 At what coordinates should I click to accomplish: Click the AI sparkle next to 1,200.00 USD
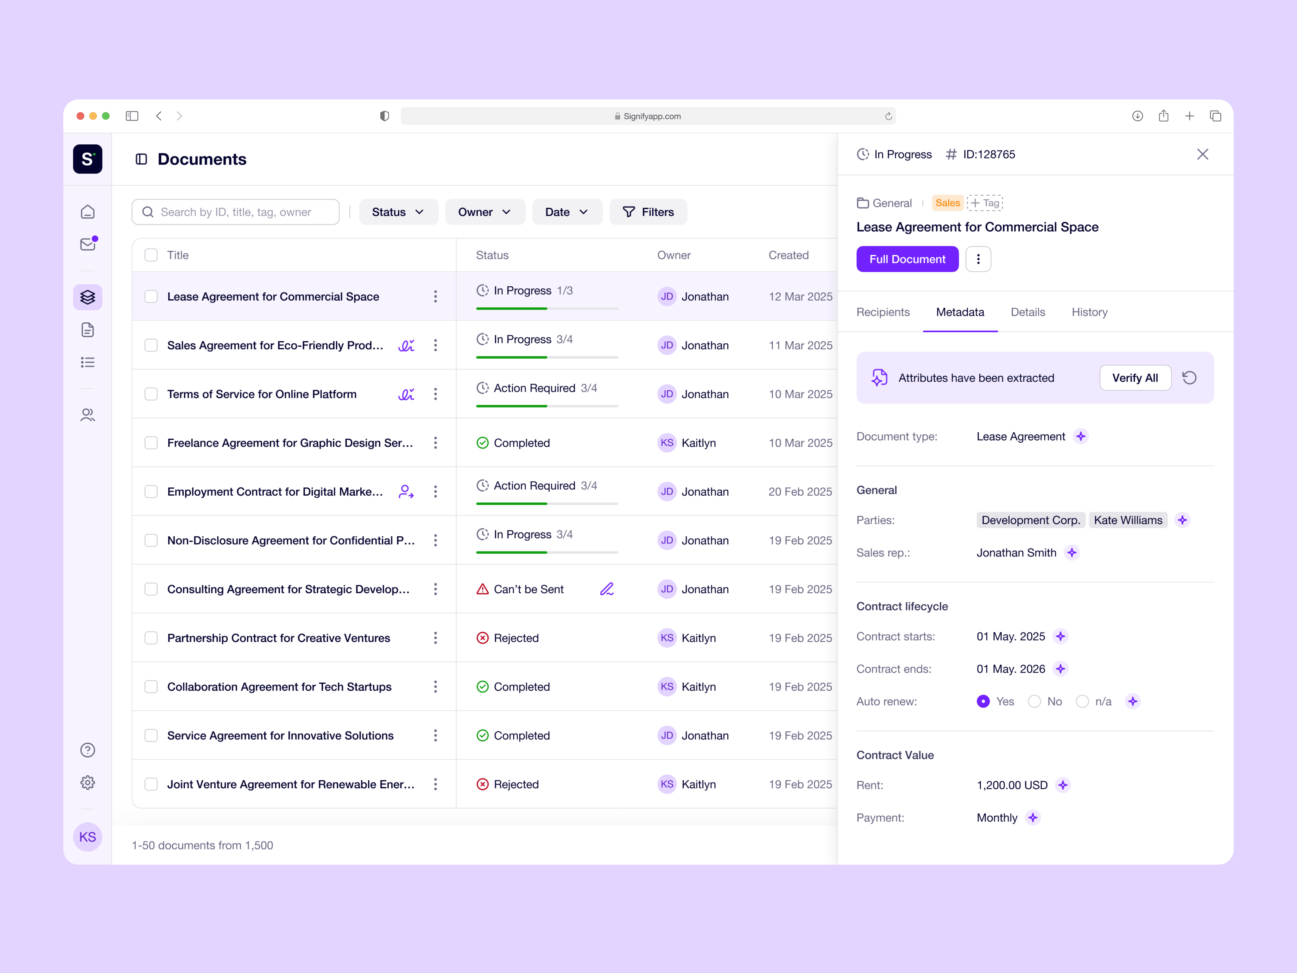[1063, 785]
